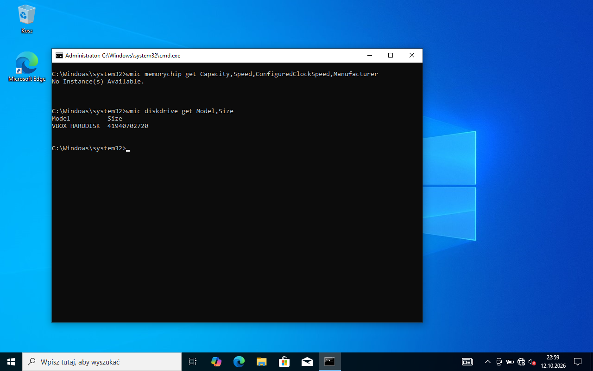Open the battery status tray icon

pyautogui.click(x=510, y=362)
